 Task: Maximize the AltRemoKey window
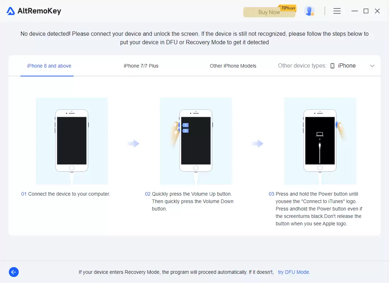coord(366,11)
